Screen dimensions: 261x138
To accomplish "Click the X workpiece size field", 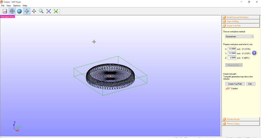I will tap(232, 49).
